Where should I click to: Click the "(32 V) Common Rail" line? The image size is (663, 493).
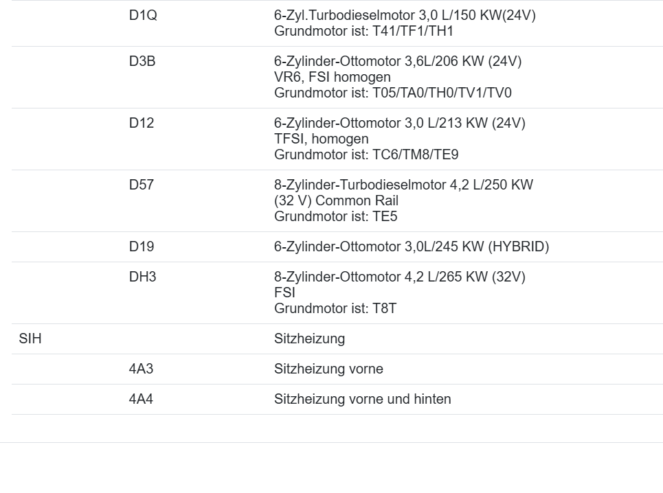[x=336, y=201]
